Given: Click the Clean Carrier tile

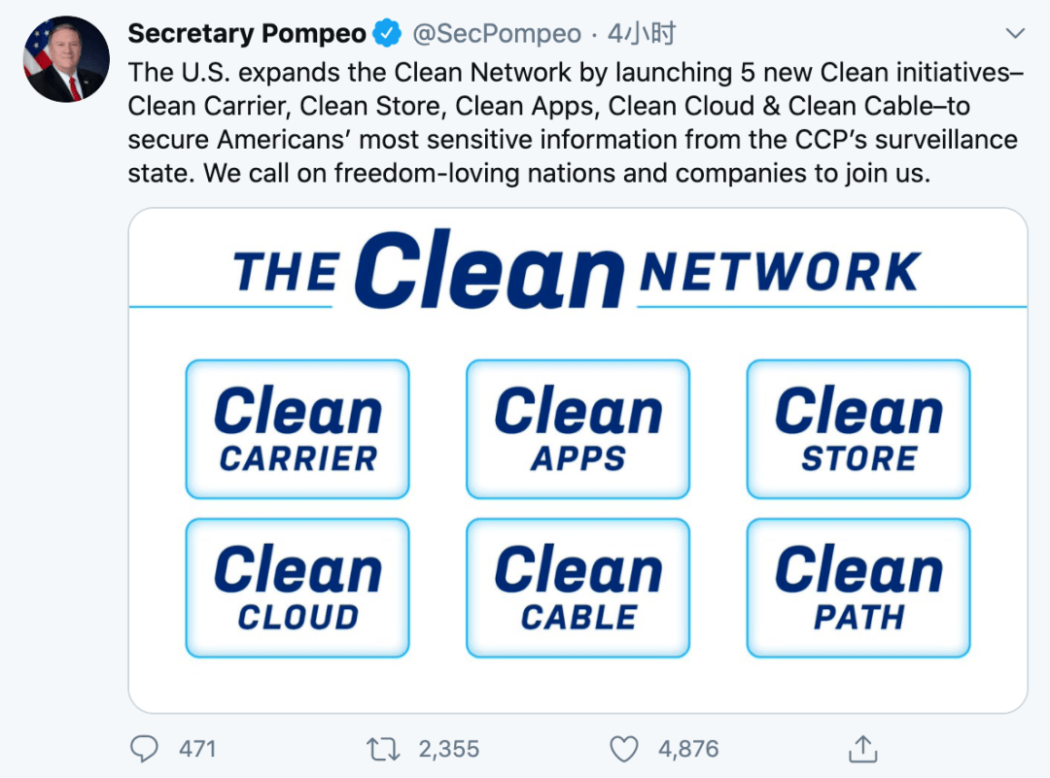Looking at the screenshot, I should click(x=297, y=428).
